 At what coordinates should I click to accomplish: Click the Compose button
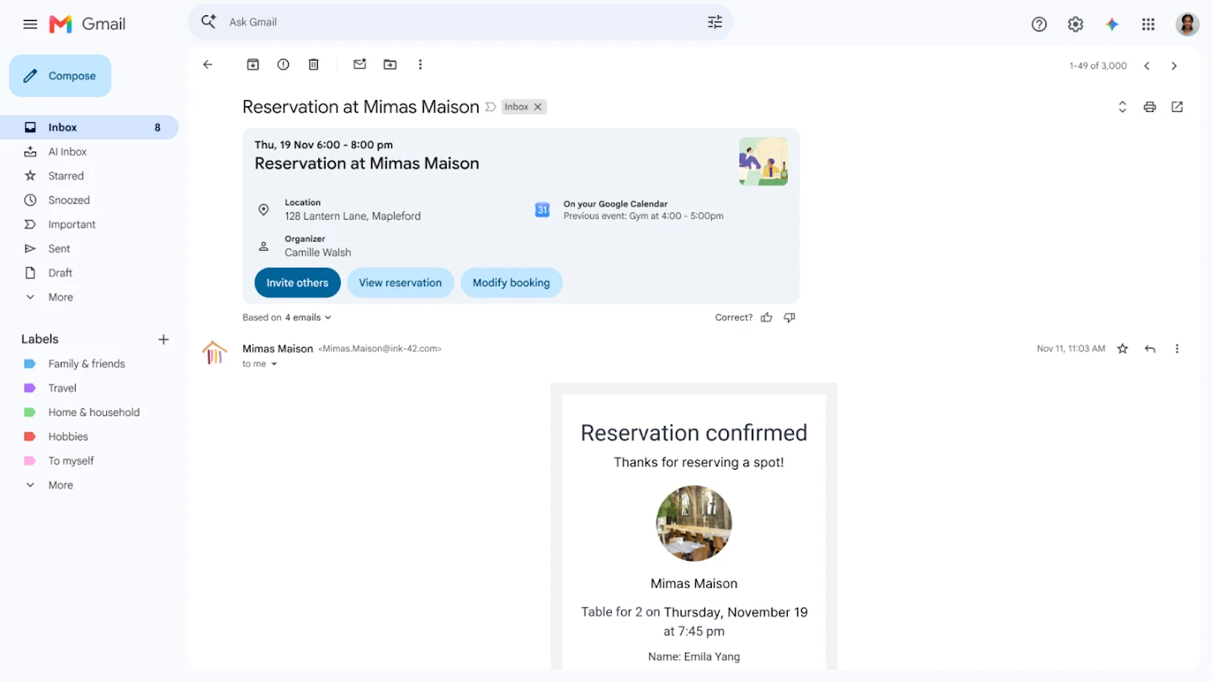pos(61,76)
